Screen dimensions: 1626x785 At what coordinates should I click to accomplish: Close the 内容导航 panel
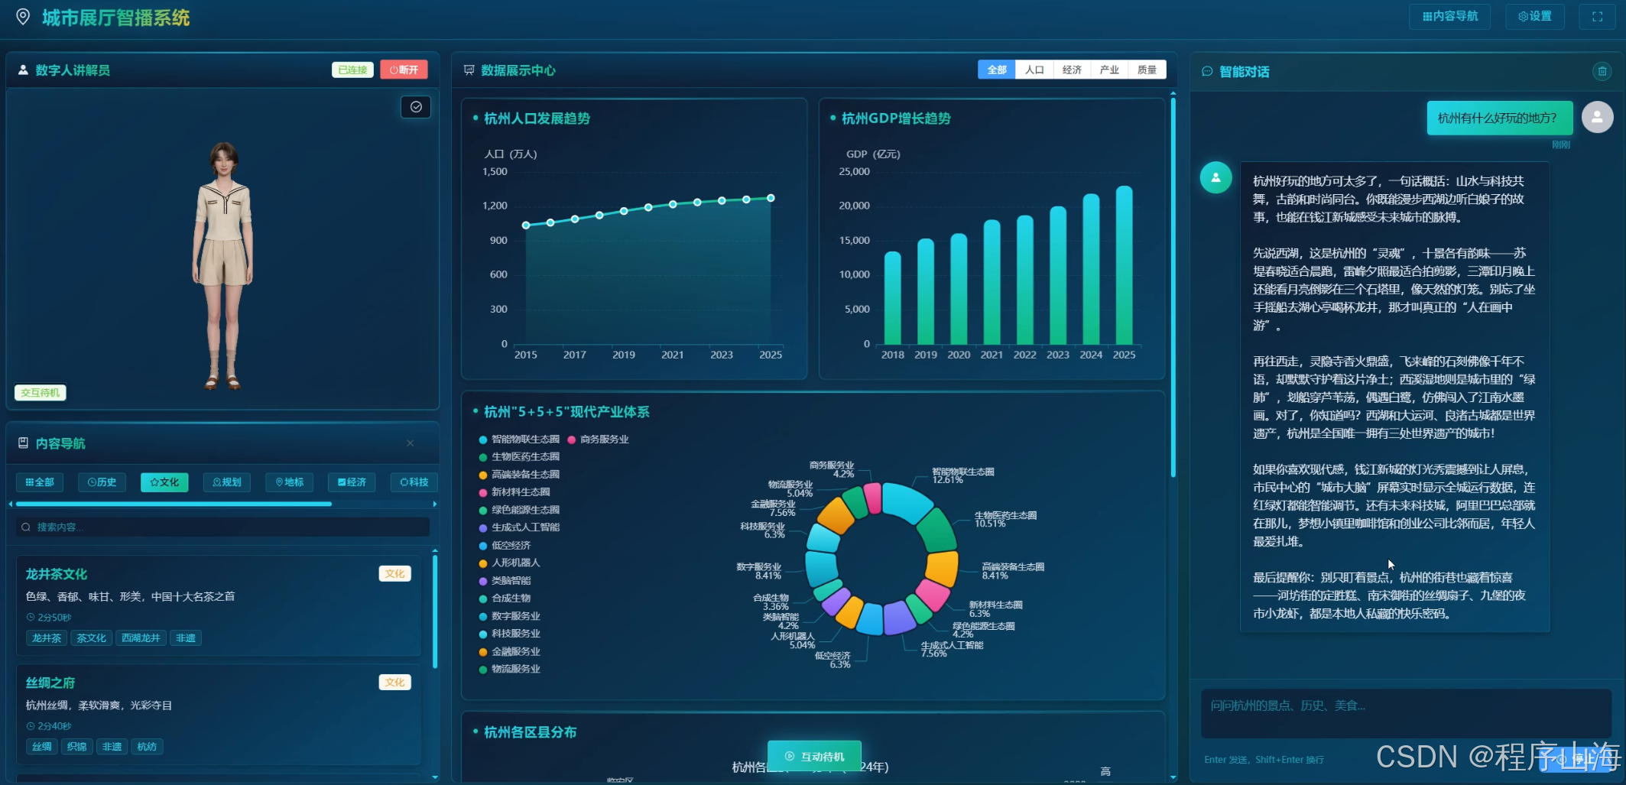click(411, 443)
